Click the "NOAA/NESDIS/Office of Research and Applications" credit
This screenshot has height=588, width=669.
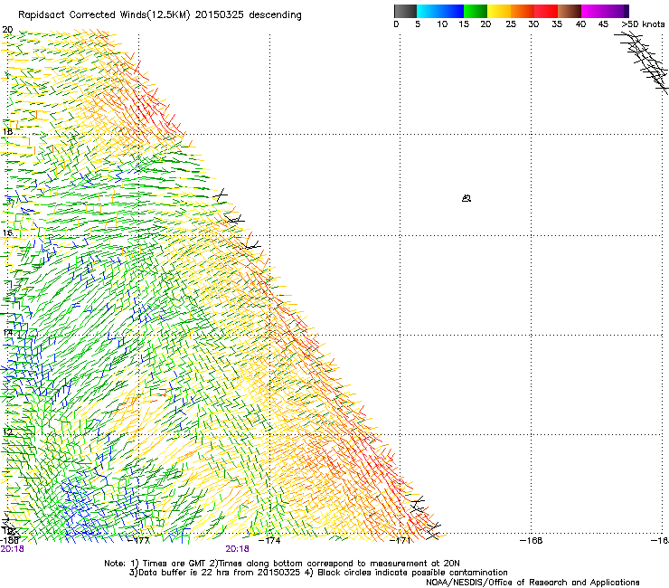[532, 583]
